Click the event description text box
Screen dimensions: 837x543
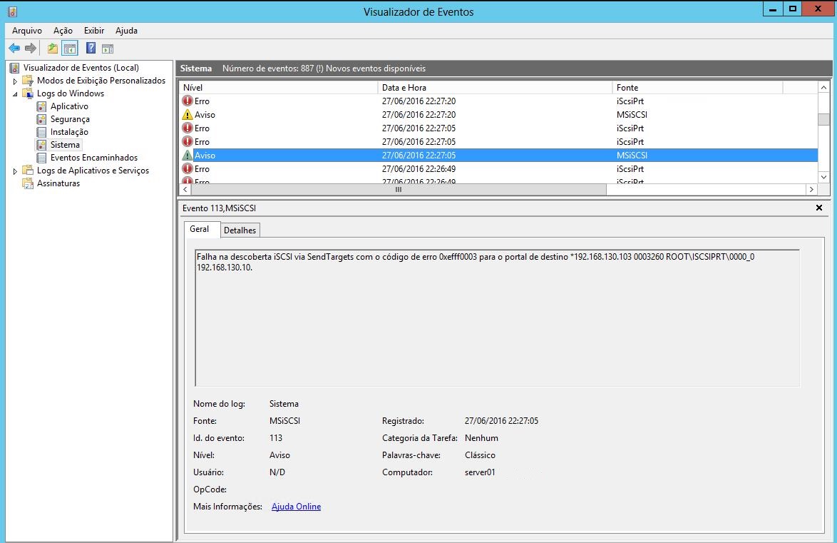pos(497,318)
